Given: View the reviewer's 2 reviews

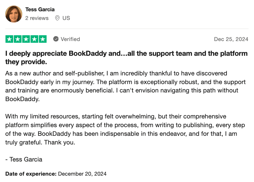Looking at the screenshot, I should tap(37, 18).
